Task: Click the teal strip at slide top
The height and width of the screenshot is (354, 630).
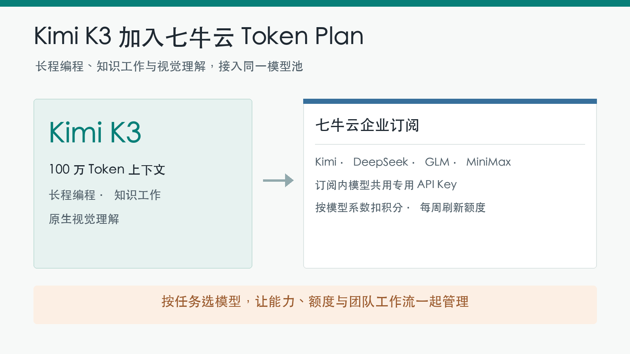Action: [315, 3]
